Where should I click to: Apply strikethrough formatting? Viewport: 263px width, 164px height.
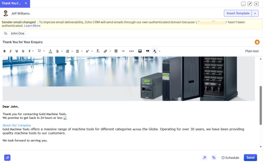point(23,51)
